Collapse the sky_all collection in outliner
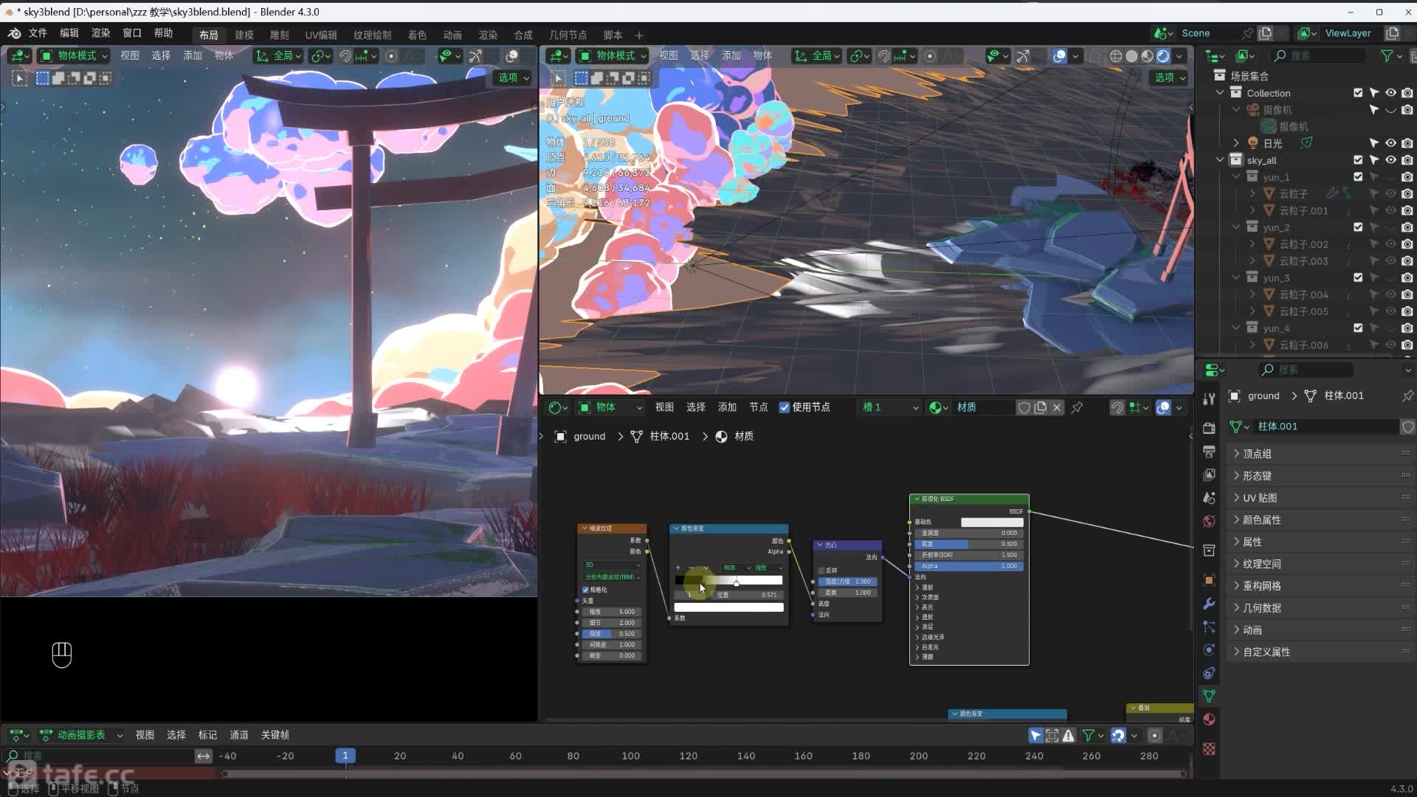 click(x=1220, y=160)
